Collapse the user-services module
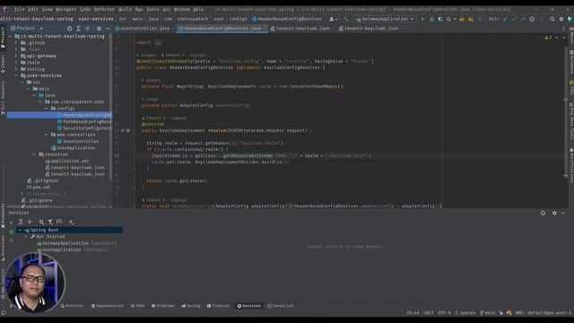574x323 pixels. [16, 75]
